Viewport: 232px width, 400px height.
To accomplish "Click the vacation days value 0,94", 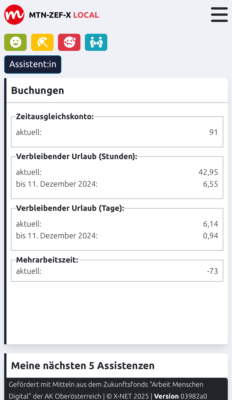I will [x=210, y=236].
